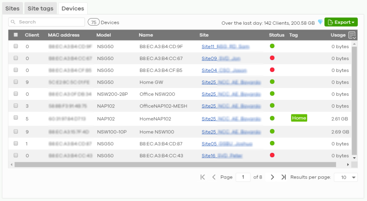The height and width of the screenshot is (201, 367).
Task: Expand the Results per page dropdown
Action: click(x=347, y=177)
